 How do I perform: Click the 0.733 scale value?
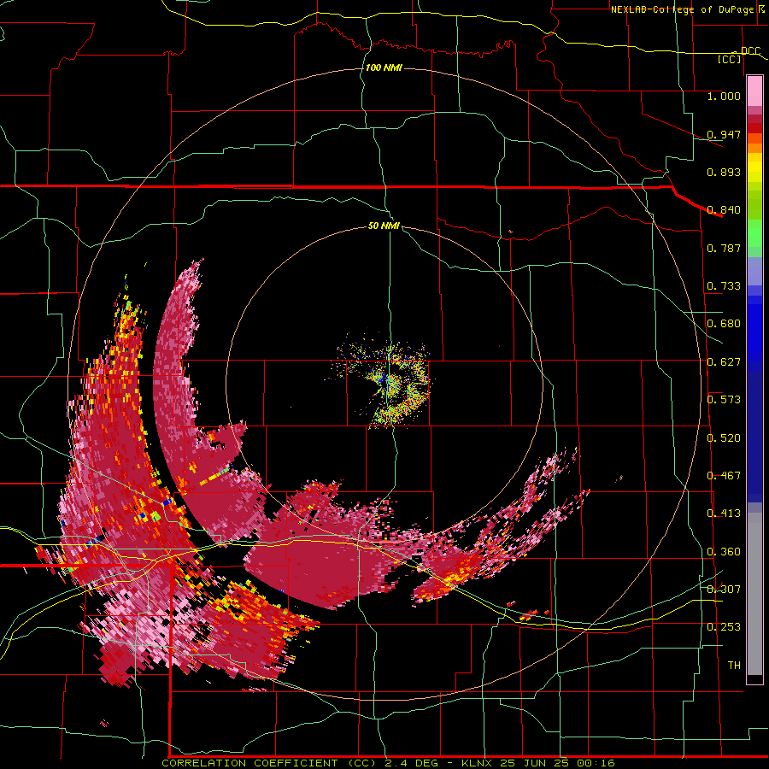(724, 286)
